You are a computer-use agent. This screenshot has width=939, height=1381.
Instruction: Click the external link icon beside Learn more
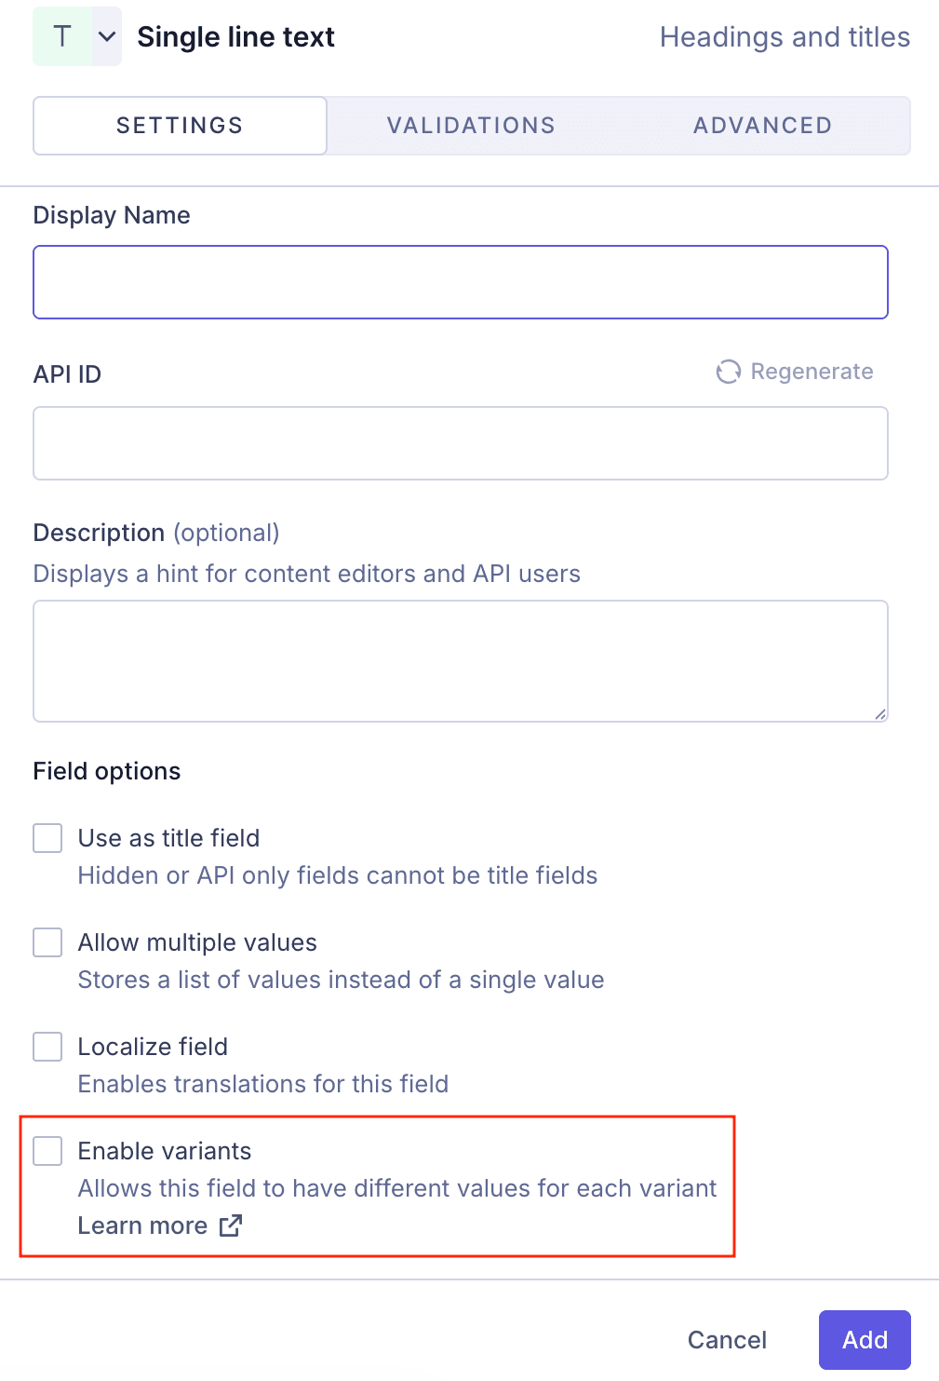pos(231,1225)
